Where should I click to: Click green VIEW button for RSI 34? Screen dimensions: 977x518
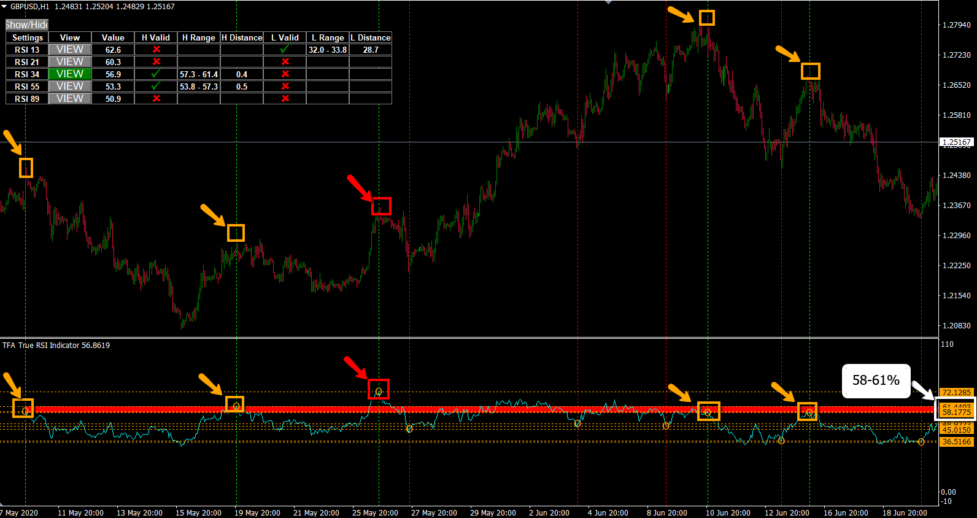pyautogui.click(x=70, y=74)
